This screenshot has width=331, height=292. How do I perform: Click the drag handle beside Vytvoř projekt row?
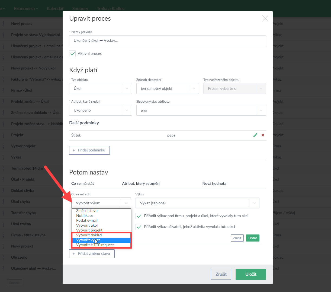[3, 146]
